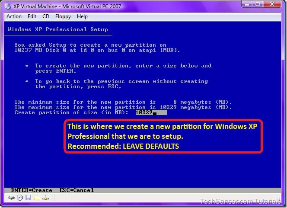Open the Edit menu
Image resolution: width=287 pixels, height=208 pixels.
point(32,16)
